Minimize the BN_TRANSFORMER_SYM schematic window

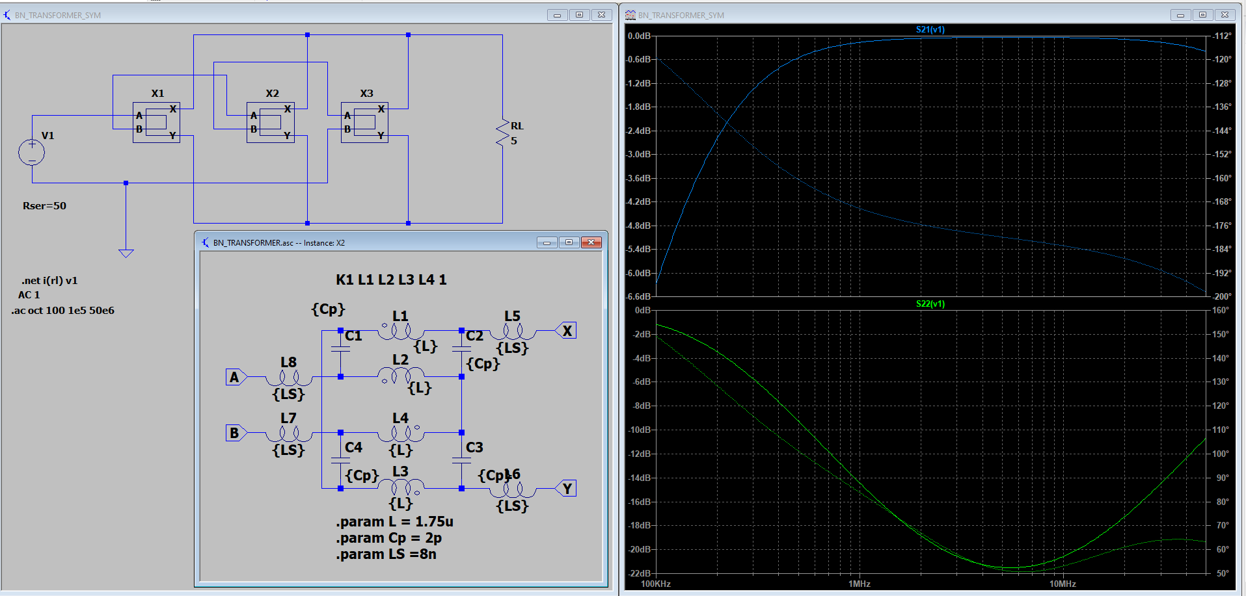[557, 15]
